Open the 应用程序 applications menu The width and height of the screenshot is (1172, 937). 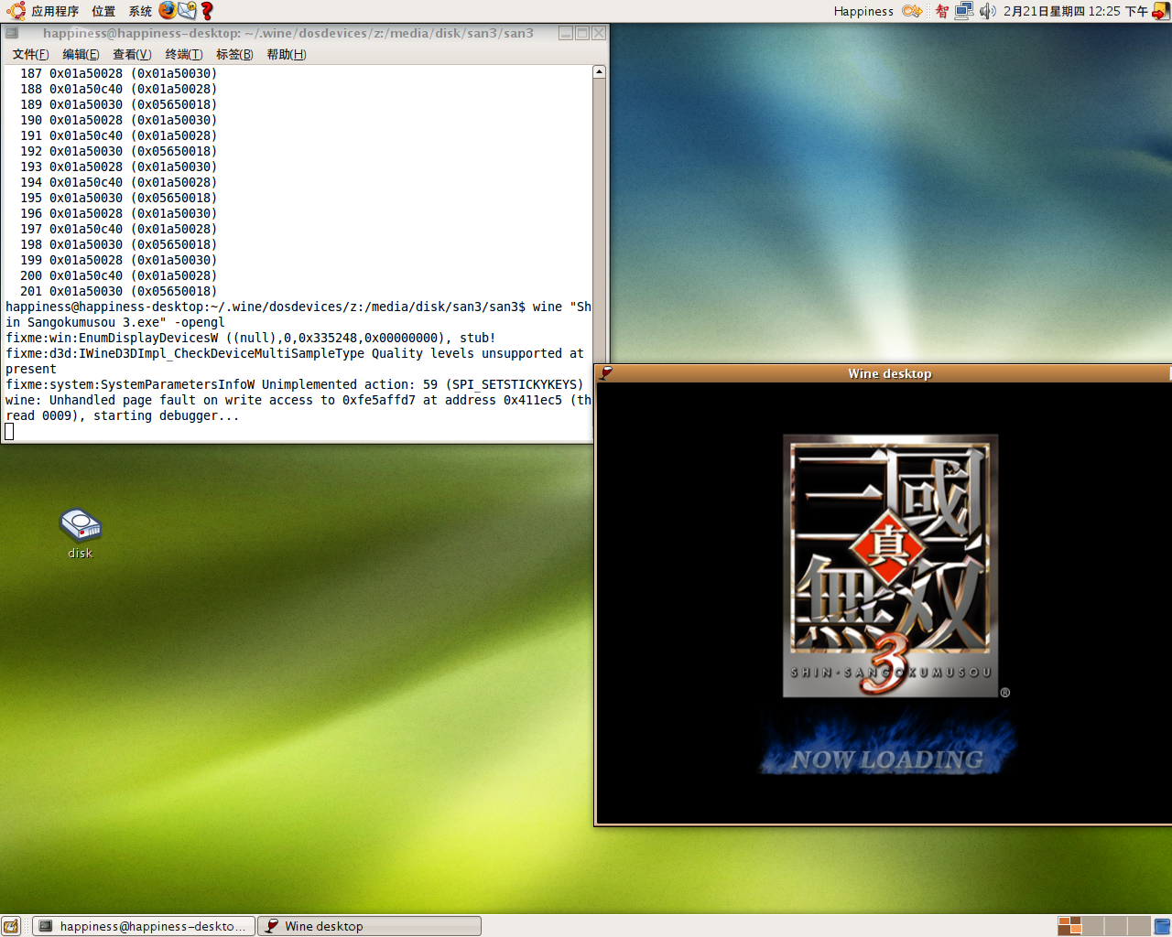55,11
